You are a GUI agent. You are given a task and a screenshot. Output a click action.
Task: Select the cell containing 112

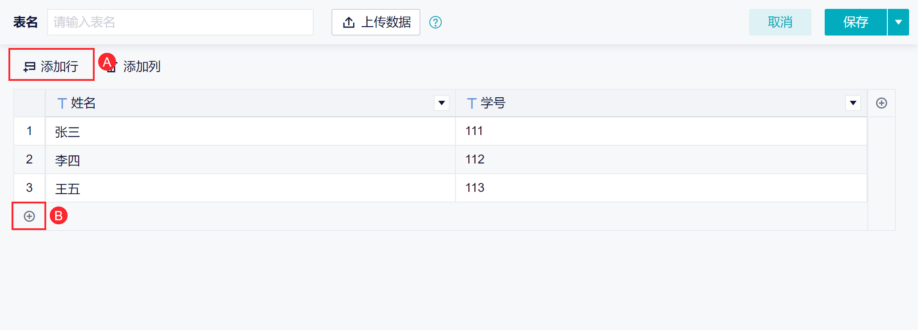[661, 159]
